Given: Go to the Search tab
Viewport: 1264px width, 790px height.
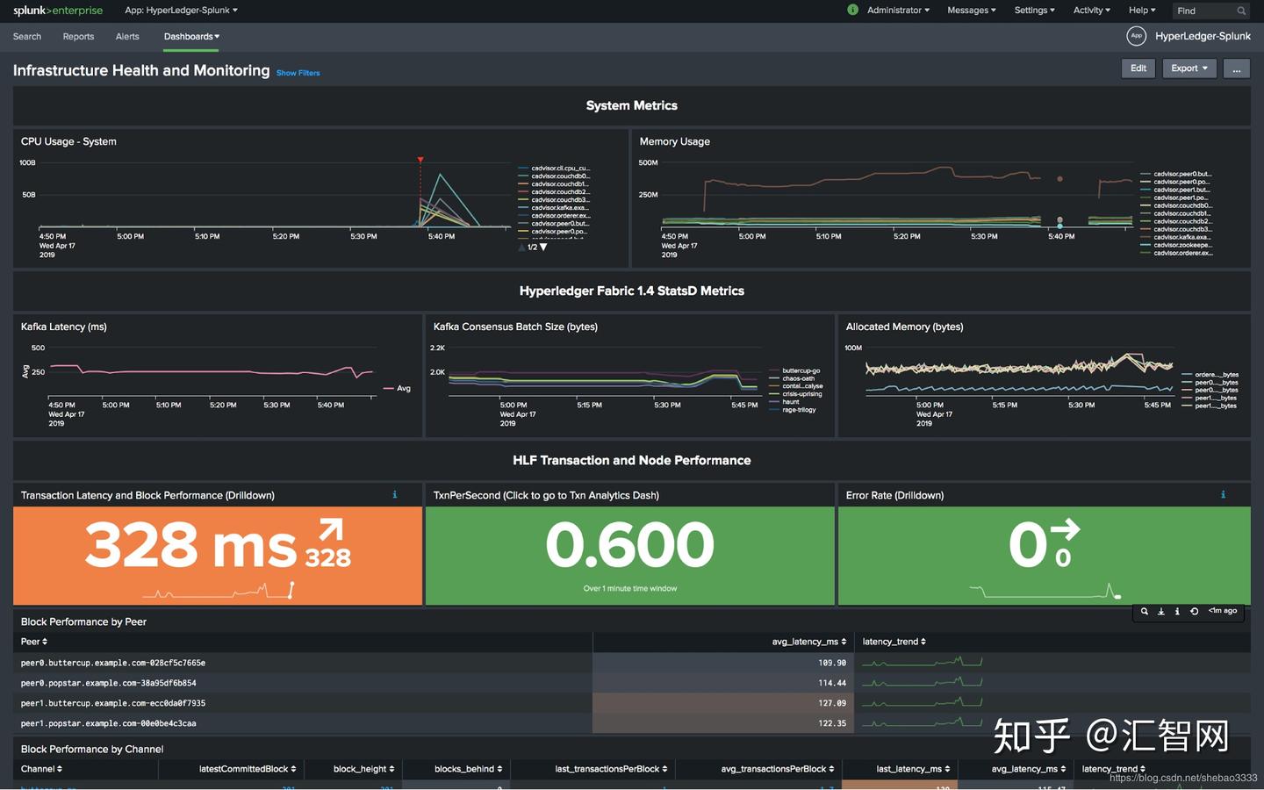Looking at the screenshot, I should (x=27, y=37).
